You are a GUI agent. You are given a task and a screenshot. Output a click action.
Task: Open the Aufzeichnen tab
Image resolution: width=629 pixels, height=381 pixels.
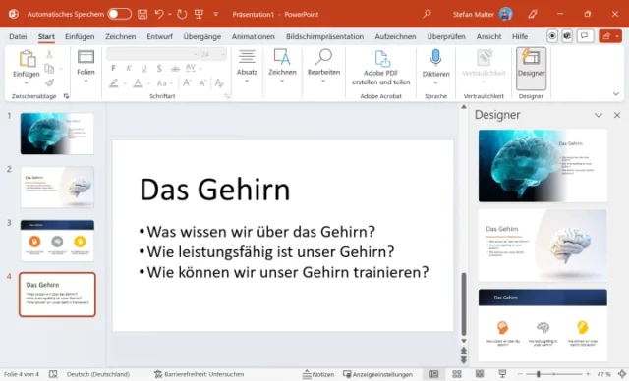point(395,36)
